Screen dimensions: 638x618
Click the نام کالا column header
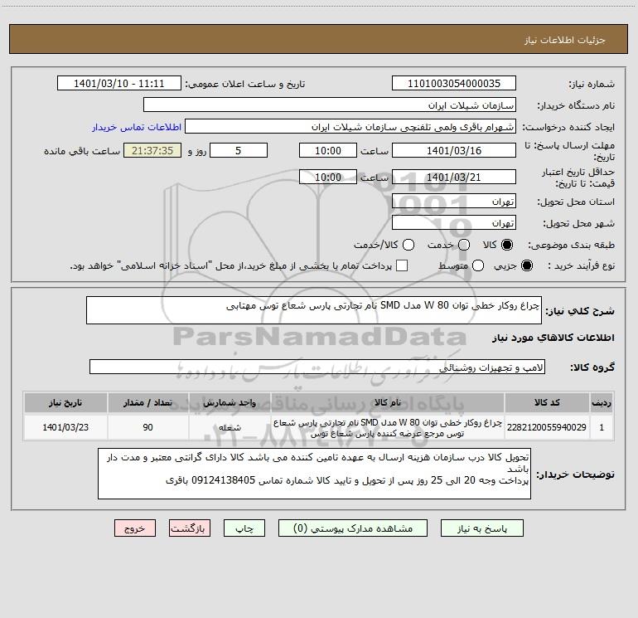pos(388,402)
